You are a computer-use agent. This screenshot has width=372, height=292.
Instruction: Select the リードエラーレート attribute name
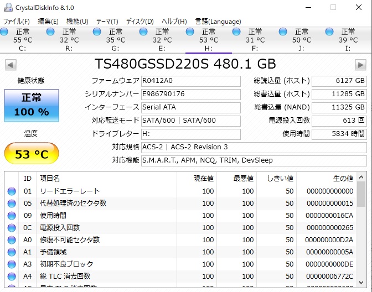pos(70,191)
